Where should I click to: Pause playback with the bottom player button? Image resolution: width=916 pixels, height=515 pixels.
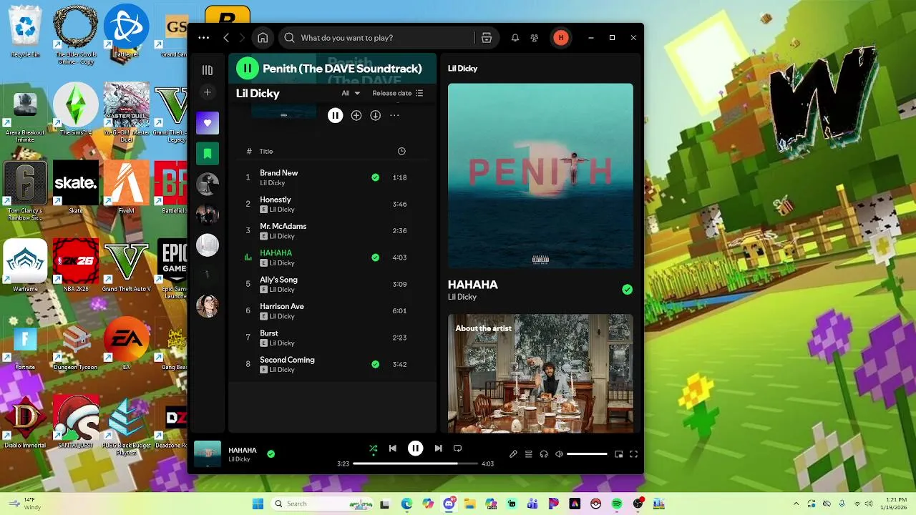point(415,448)
